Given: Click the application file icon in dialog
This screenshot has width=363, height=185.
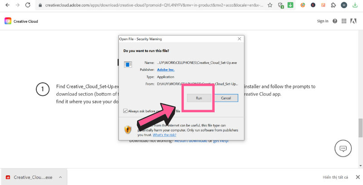Looking at the screenshot, I should coord(128,65).
